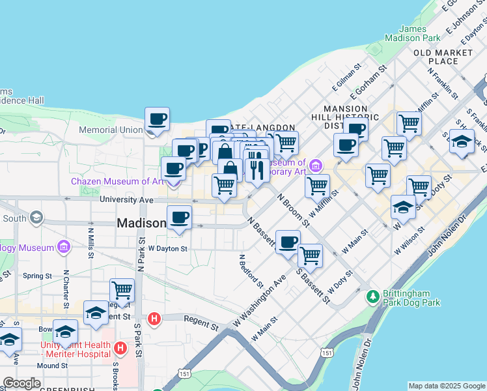Click the W Washington Ave street label

(259, 301)
